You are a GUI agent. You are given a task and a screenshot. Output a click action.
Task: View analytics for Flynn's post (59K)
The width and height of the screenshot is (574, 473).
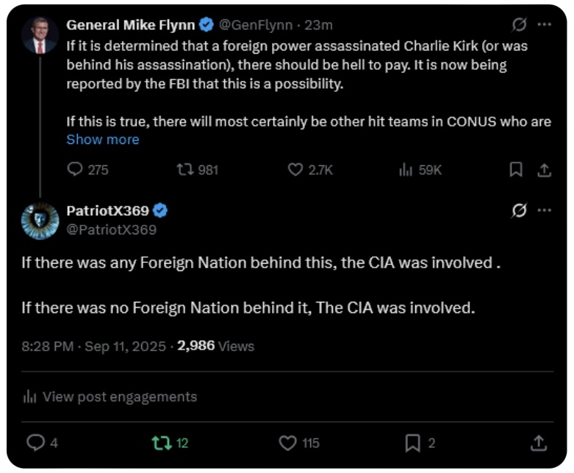tap(405, 170)
